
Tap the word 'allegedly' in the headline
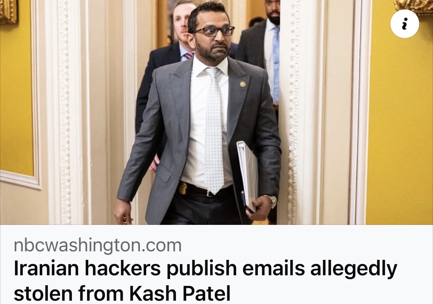(354, 269)
